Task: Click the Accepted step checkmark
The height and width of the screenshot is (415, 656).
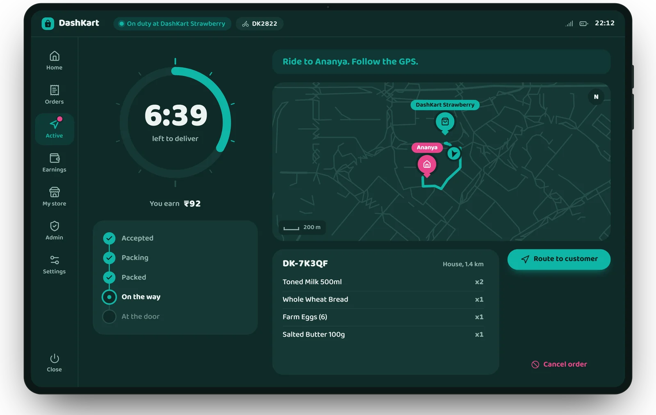Action: (x=109, y=238)
